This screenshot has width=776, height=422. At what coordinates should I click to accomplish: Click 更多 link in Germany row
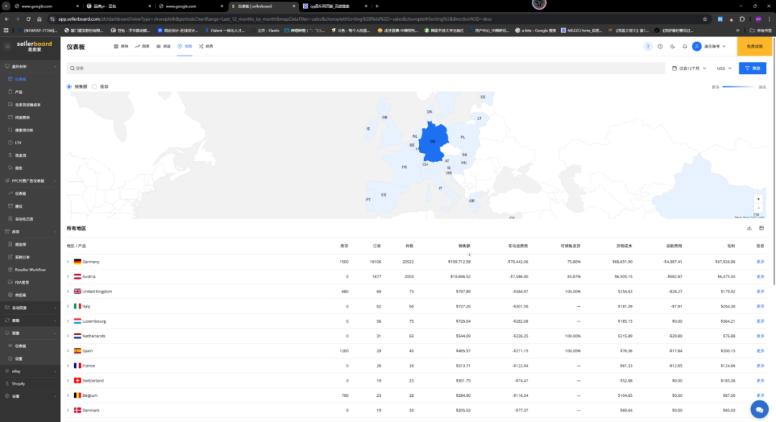tap(761, 262)
